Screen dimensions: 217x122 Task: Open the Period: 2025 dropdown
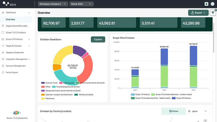82,4
